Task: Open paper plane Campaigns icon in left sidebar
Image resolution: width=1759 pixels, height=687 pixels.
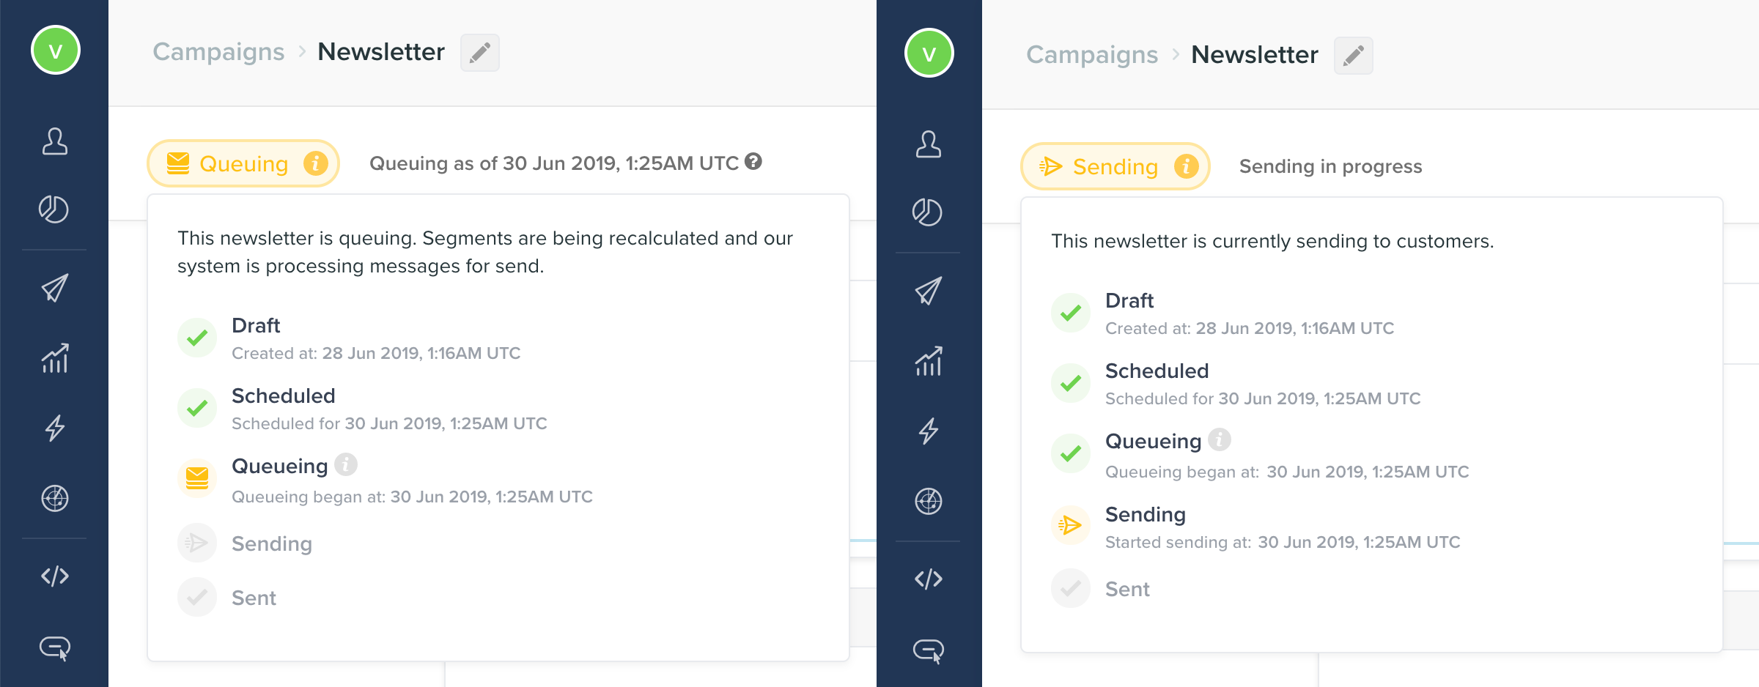Action: point(55,288)
